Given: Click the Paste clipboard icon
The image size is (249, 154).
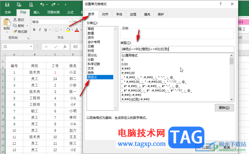Looking at the screenshot, I should tap(7, 22).
